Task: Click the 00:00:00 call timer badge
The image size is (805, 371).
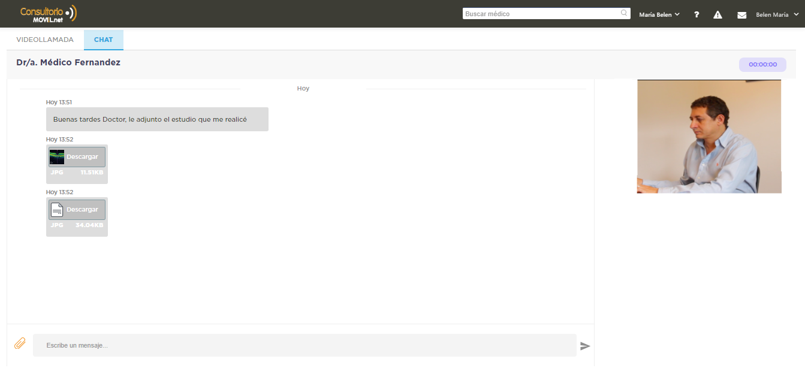Action: click(762, 65)
